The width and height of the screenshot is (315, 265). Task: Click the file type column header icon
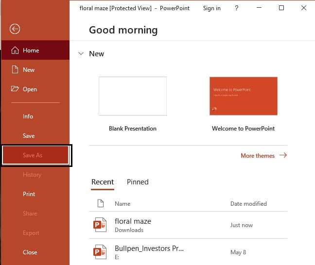pos(101,203)
